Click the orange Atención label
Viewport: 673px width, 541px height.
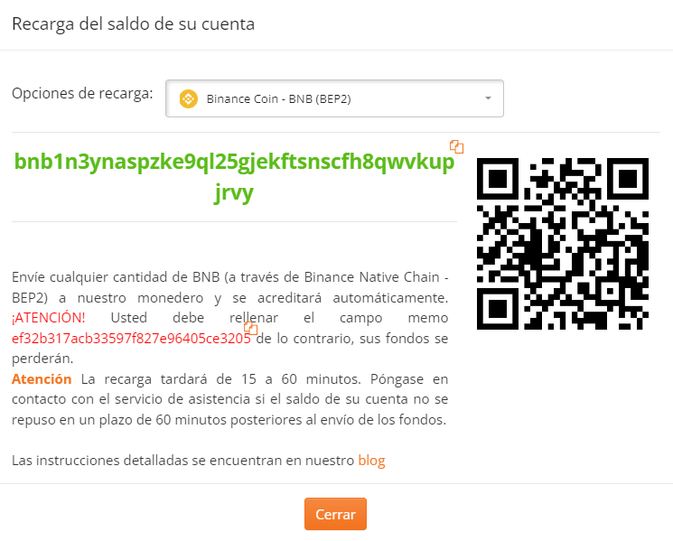tap(42, 378)
